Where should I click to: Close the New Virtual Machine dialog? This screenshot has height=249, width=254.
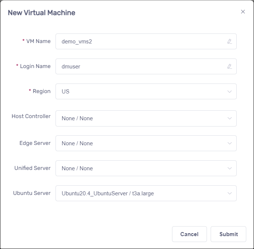(x=243, y=12)
